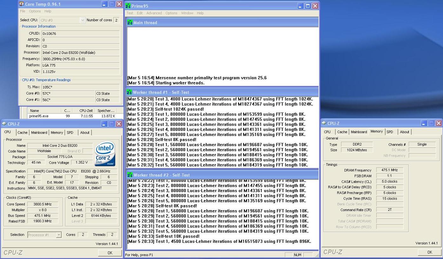Click the Tj. Max 105C° field

coord(81,87)
